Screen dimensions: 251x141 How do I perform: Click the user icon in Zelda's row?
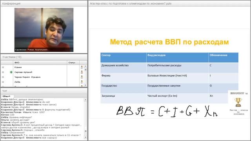82,82
